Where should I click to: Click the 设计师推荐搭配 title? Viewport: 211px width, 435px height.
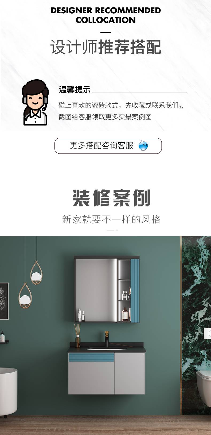(x=106, y=47)
